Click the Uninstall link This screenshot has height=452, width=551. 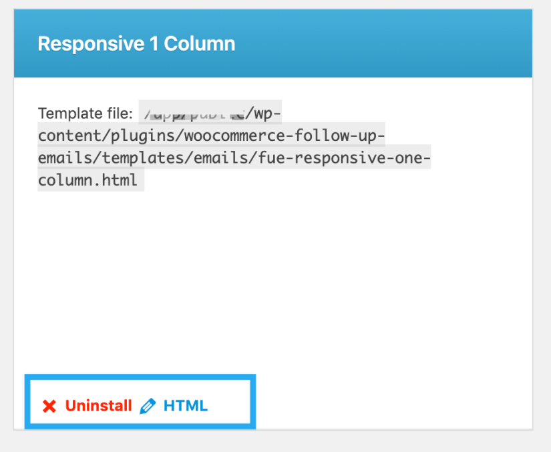pos(98,405)
